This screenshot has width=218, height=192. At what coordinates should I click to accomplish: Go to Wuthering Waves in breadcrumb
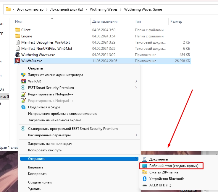click(x=104, y=9)
